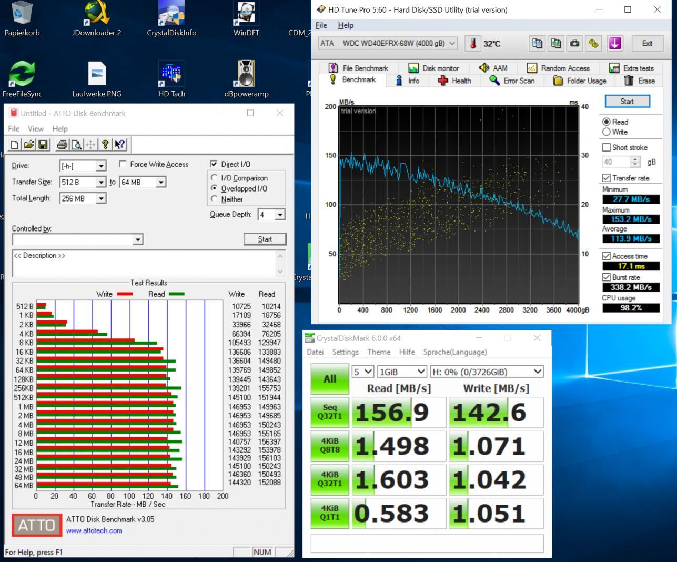This screenshot has width=677, height=562.
Task: Click Start button in ATTO Disk Benchmark
Action: (265, 239)
